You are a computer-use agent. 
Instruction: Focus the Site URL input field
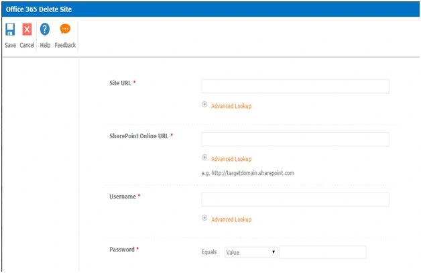295,87
